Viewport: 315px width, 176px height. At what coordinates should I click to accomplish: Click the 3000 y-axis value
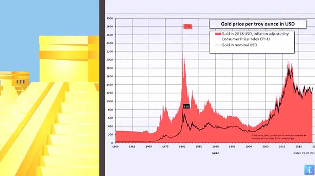110,18
